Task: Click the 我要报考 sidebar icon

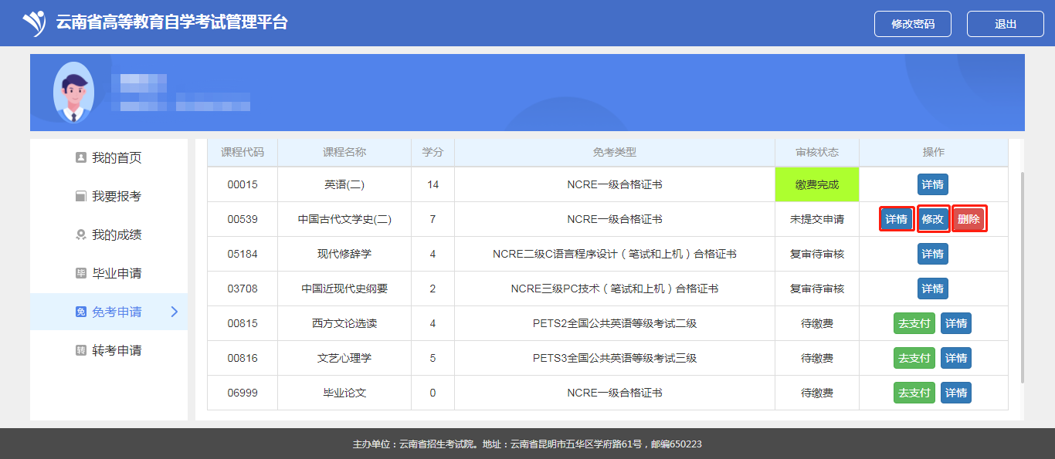Action: click(x=80, y=196)
